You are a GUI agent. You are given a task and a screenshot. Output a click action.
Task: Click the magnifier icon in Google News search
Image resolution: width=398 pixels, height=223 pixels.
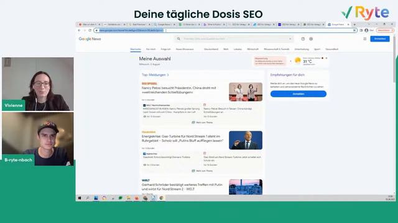coord(178,39)
